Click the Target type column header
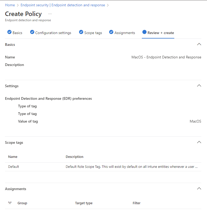 coord(84,203)
